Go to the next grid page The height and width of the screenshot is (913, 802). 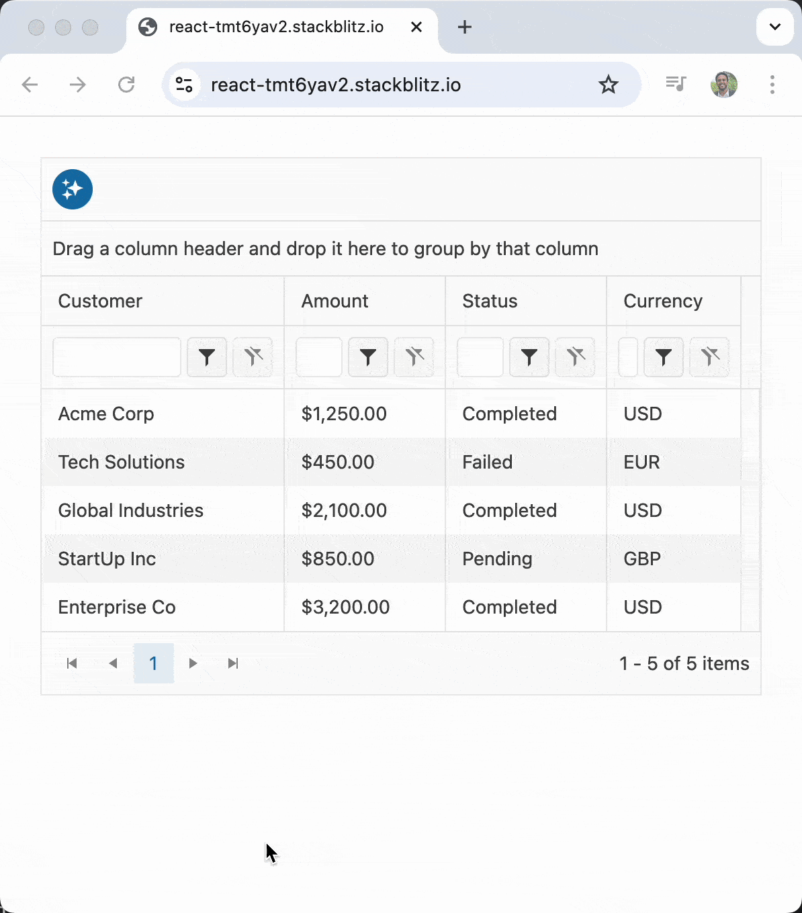pyautogui.click(x=193, y=663)
